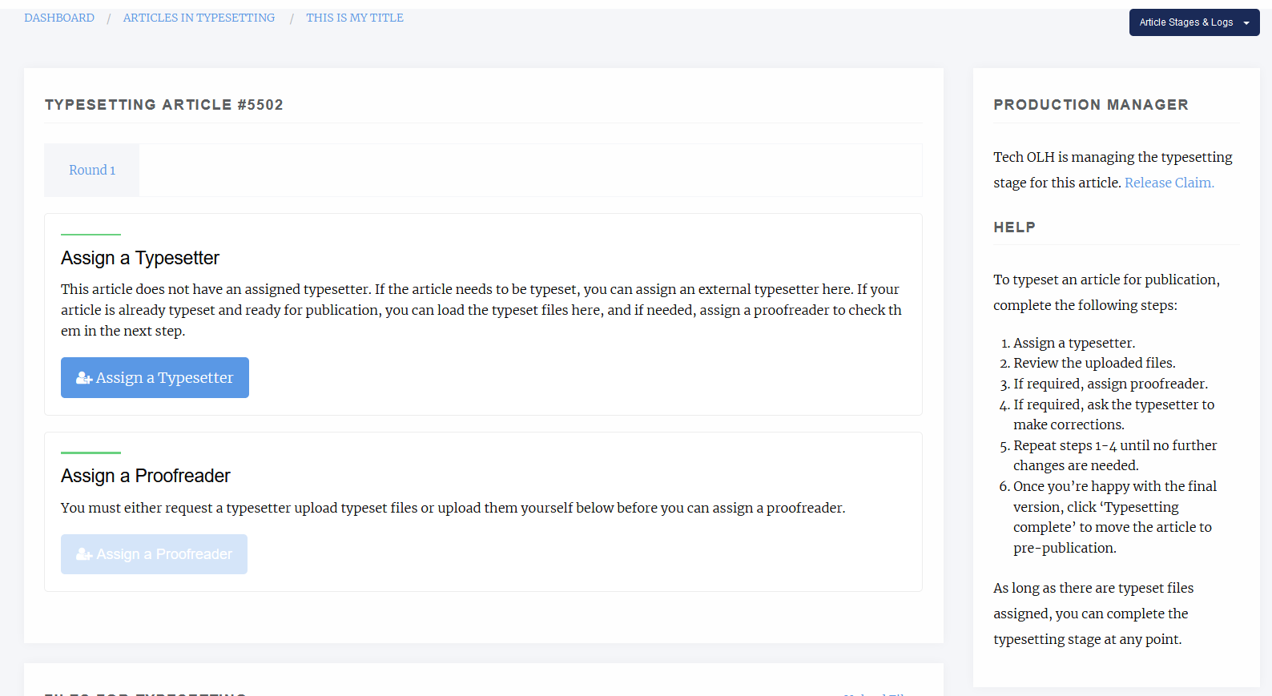Click the Assign a Proofreader section heading
Viewport: 1272px width, 696px height.
pos(146,476)
